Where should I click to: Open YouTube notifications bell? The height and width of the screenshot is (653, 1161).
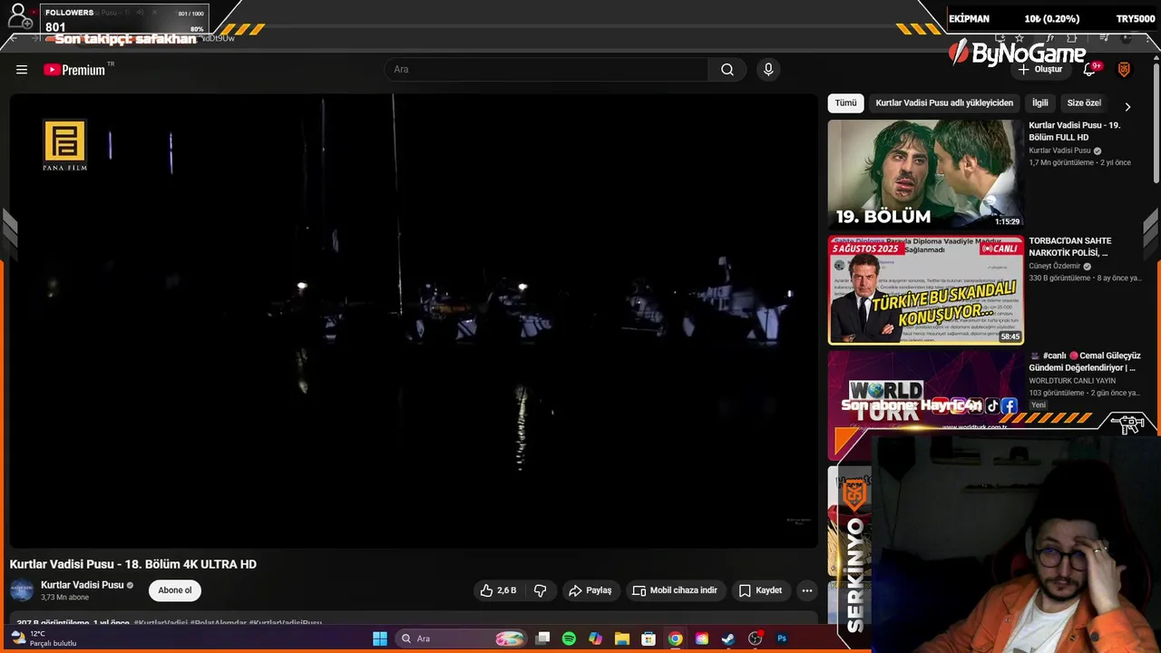(1090, 70)
